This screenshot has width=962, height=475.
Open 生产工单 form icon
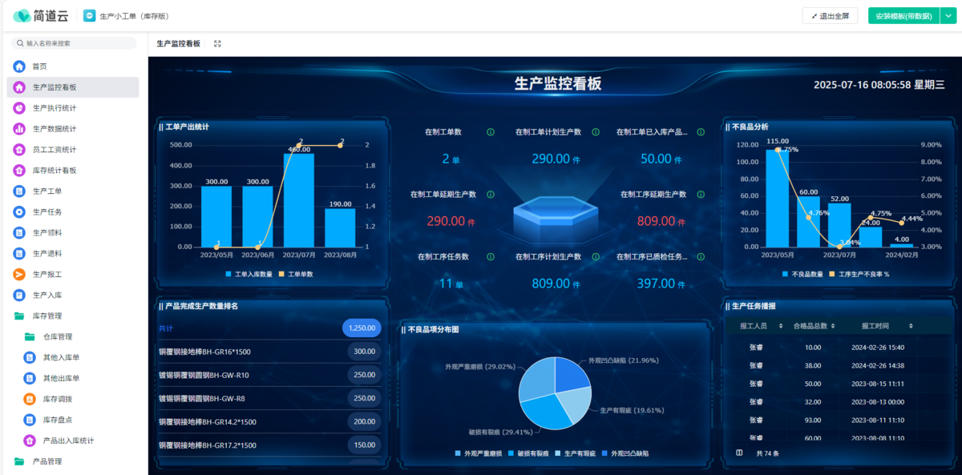point(19,191)
